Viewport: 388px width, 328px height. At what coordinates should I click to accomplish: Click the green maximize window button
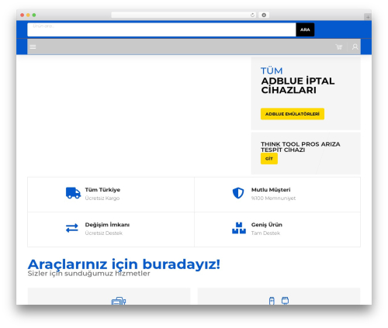(34, 15)
